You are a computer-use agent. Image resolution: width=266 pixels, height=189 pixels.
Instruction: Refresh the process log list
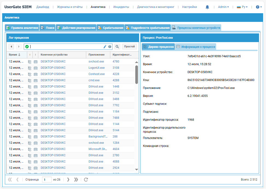coord(86,179)
